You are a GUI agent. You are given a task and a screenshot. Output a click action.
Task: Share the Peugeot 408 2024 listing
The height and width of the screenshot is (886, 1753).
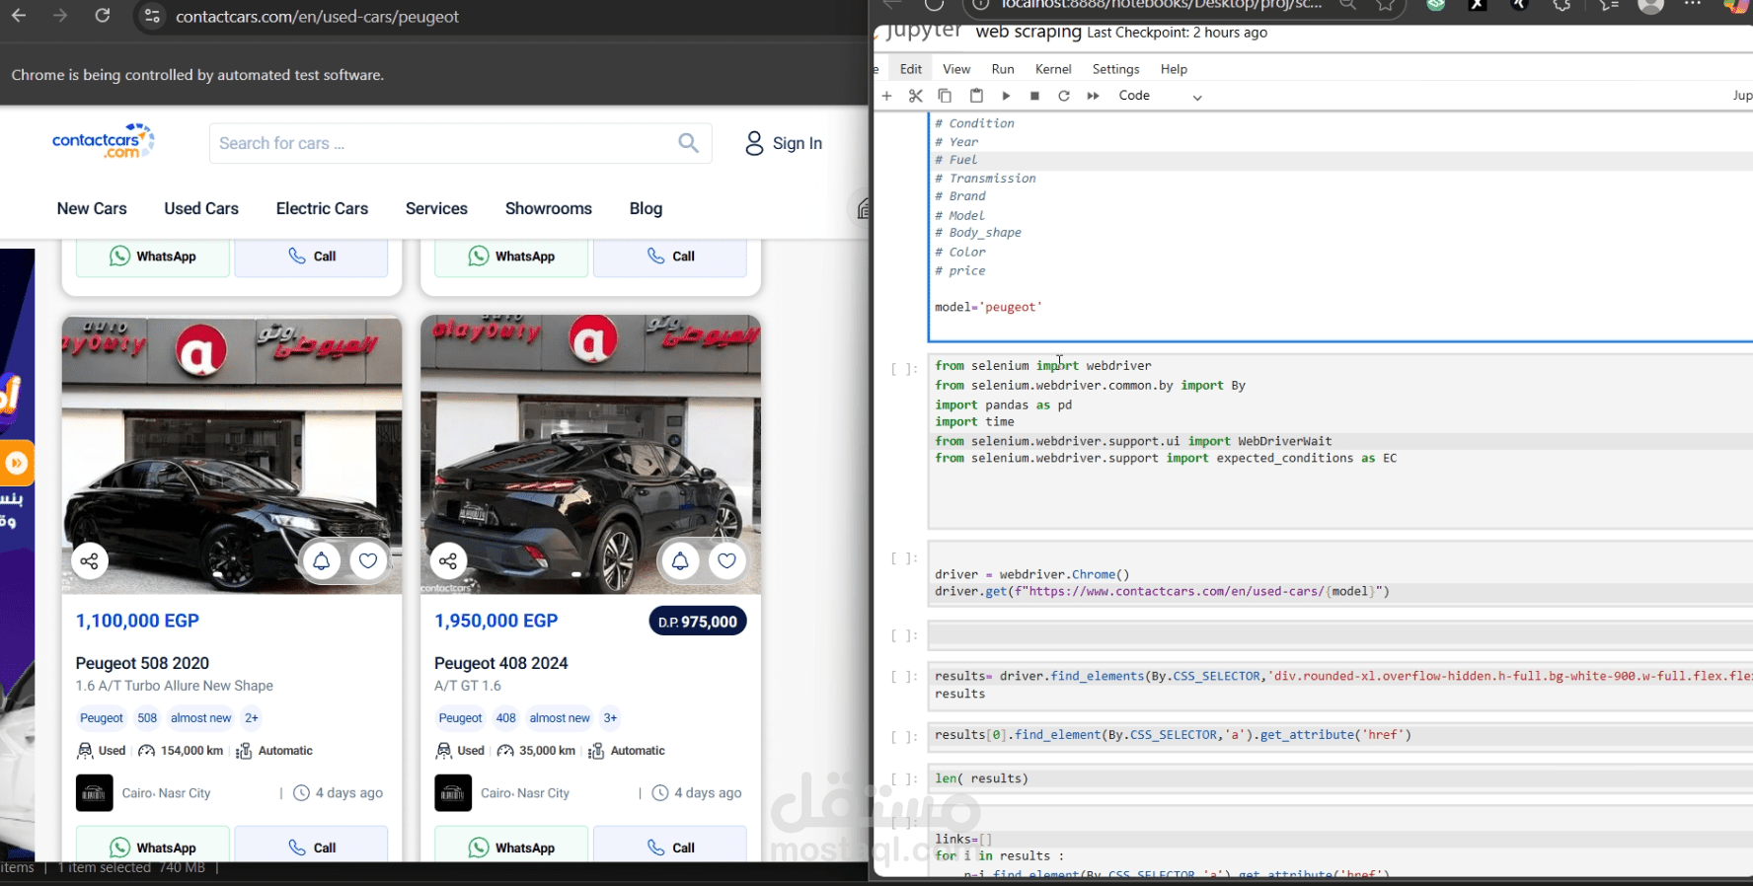tap(448, 560)
